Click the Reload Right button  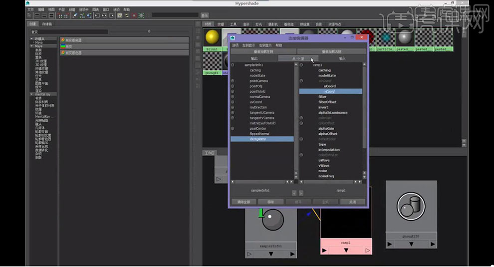tap(331, 51)
